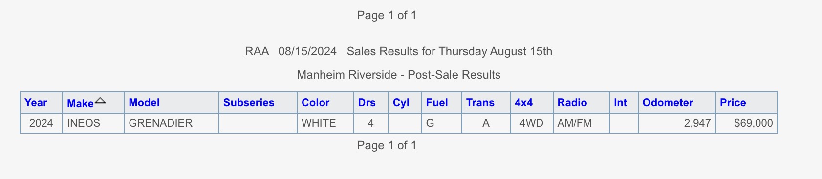The width and height of the screenshot is (822, 179).
Task: Click the WHITE color cell
Action: click(325, 123)
